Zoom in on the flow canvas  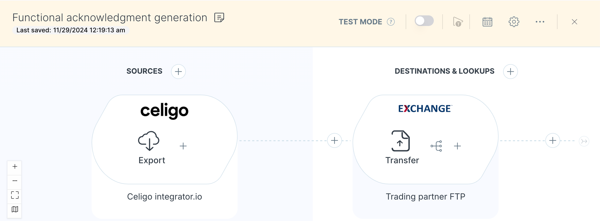coord(14,167)
